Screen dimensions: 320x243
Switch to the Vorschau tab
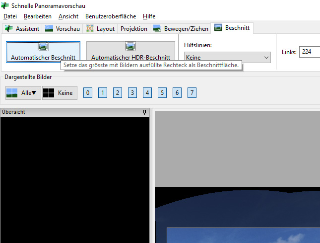point(63,29)
